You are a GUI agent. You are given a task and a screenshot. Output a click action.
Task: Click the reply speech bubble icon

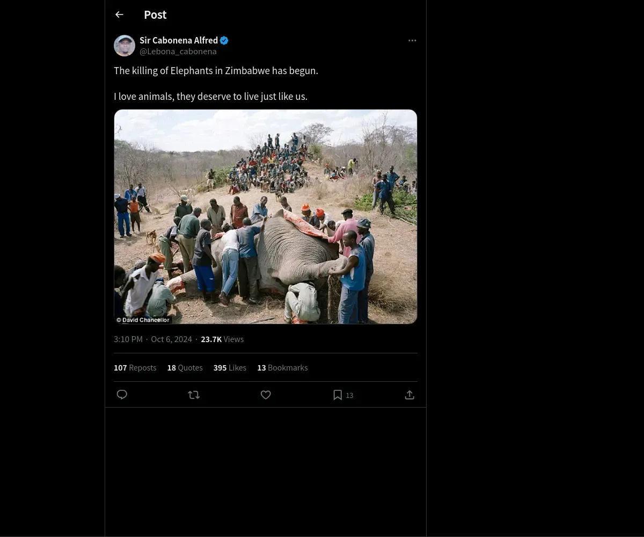point(122,395)
